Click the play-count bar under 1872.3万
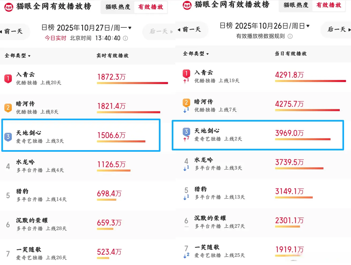The width and height of the screenshot is (351, 265). click(x=132, y=83)
